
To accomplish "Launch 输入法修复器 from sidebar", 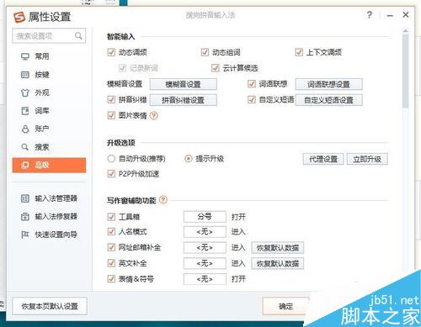I will click(x=49, y=216).
